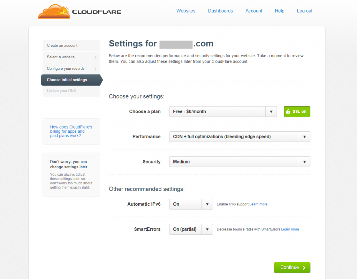This screenshot has height=279, width=357.
Task: Click the chevron next to Configure your records
Action: pos(96,69)
